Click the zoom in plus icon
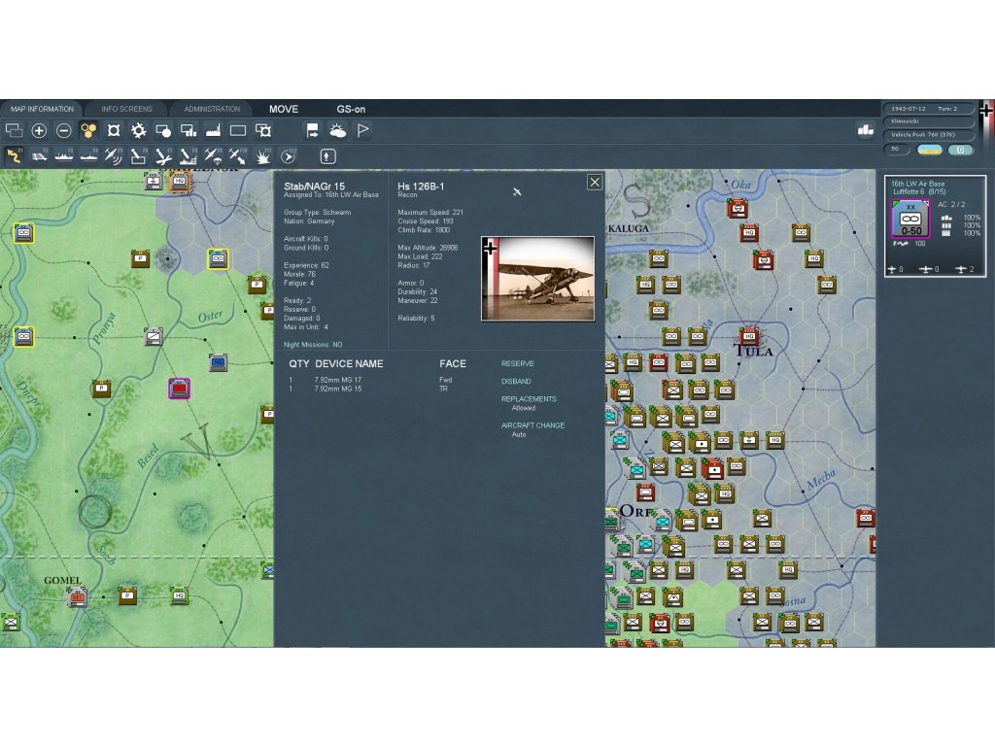995x746 pixels. (x=39, y=130)
